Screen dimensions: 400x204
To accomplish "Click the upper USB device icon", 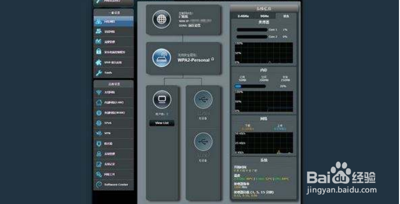I will pyautogui.click(x=203, y=99).
